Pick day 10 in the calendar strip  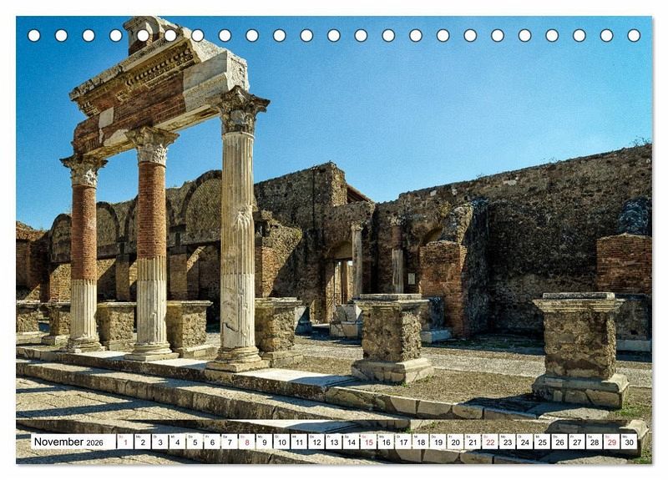tap(281, 442)
